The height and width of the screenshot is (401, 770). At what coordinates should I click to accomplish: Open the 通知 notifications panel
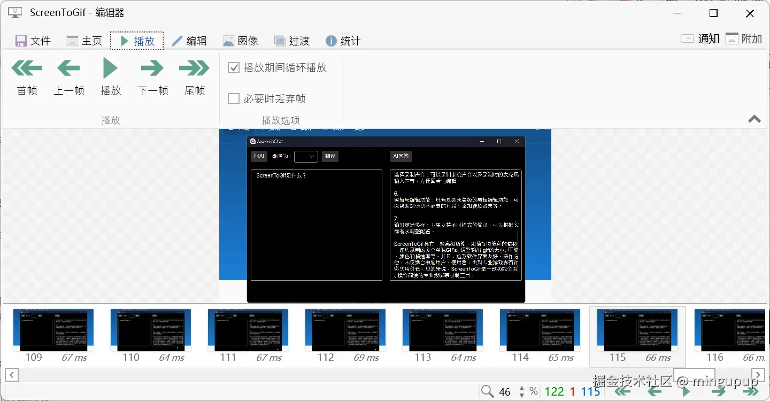[x=701, y=38]
